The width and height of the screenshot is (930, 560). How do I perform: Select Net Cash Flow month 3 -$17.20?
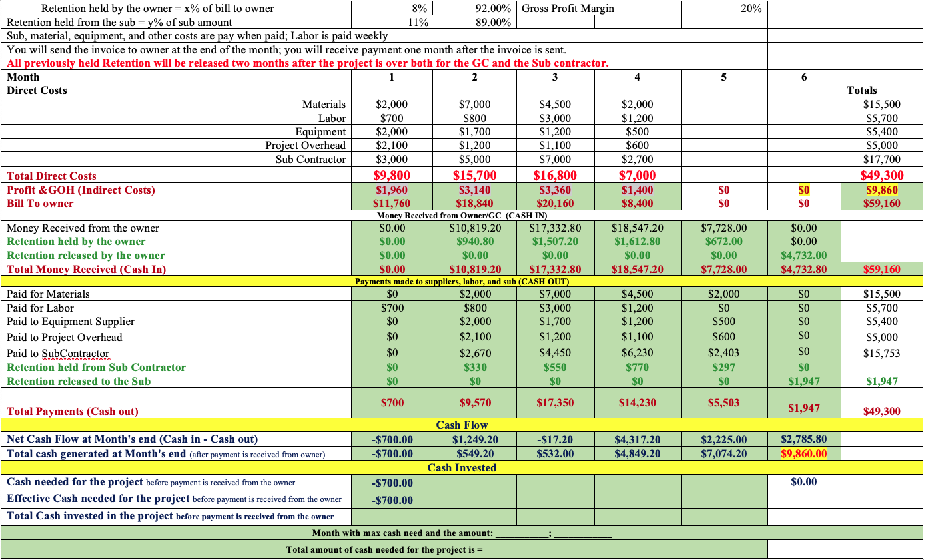(x=555, y=439)
